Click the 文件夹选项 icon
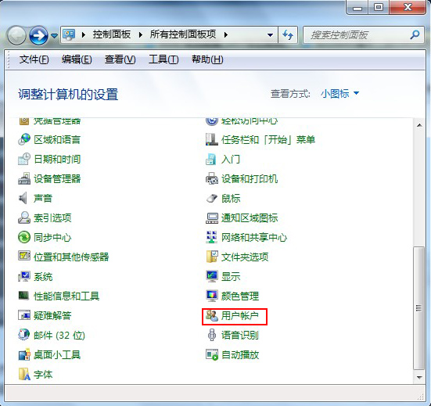The image size is (431, 406). tap(212, 256)
